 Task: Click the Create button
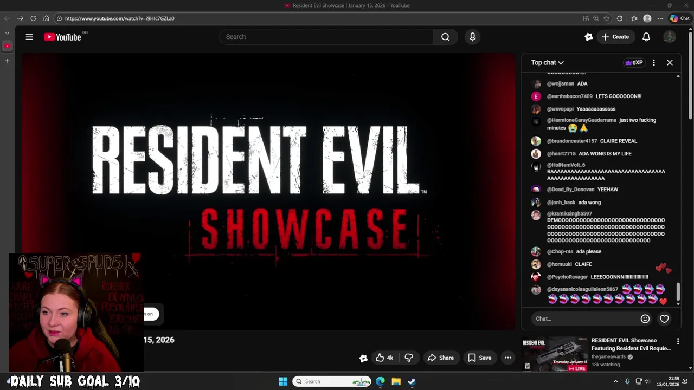615,37
